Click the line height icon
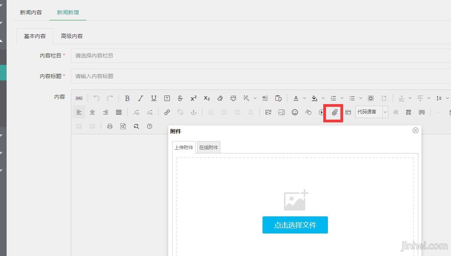451x256 pixels. [439, 98]
